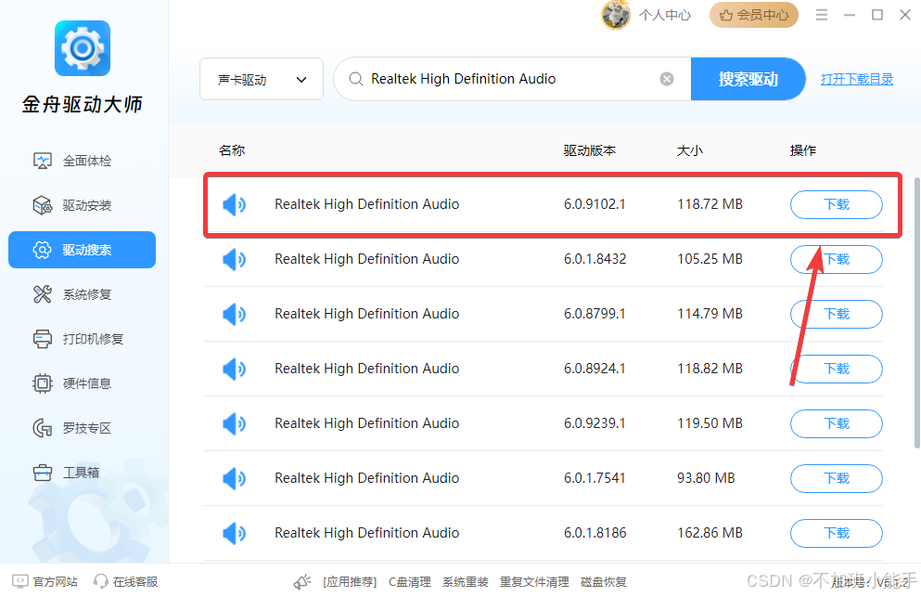Download driver version 6.0.9239.1

(837, 423)
